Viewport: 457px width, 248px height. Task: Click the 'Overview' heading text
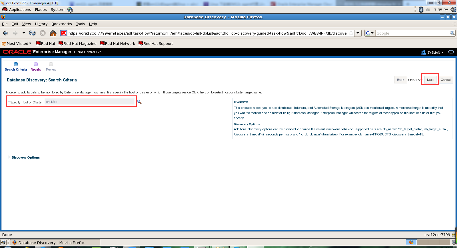click(x=241, y=102)
